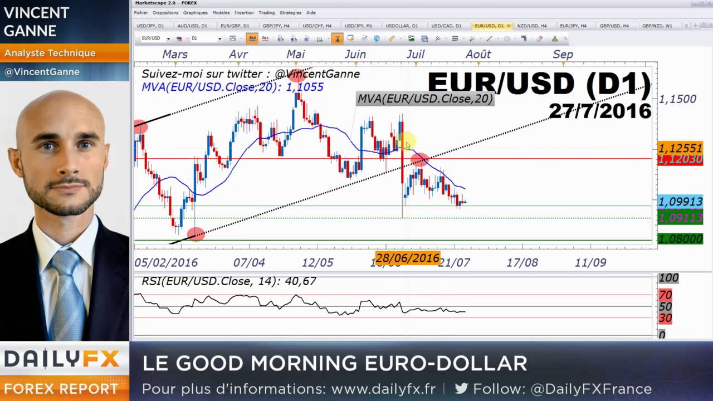Click the first zoom magnifier icon
The height and width of the screenshot is (401, 713).
[x=280, y=38]
